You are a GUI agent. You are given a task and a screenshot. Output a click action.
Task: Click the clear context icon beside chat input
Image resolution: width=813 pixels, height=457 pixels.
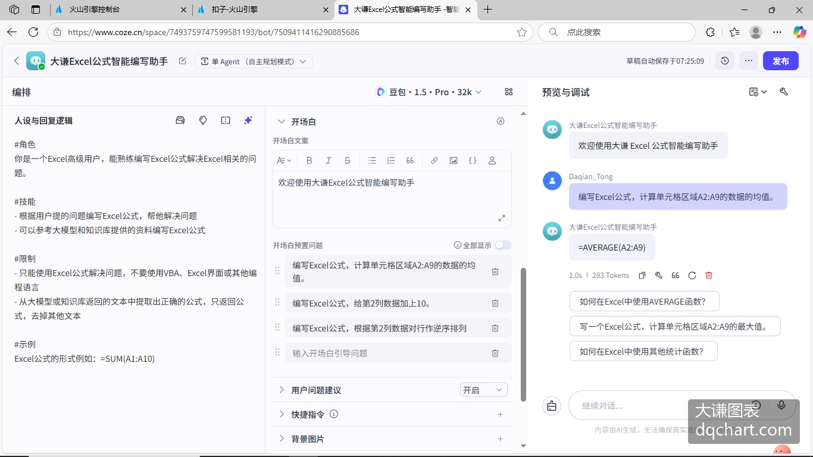coord(552,406)
